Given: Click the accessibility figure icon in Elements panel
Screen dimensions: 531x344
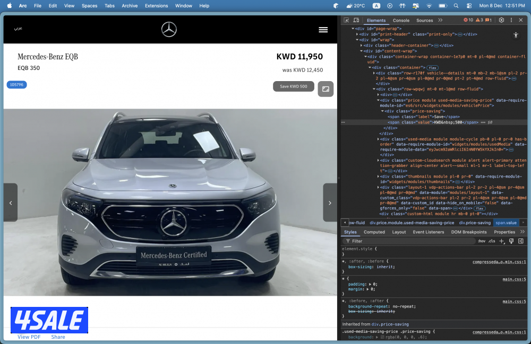Looking at the screenshot, I should tap(516, 35).
